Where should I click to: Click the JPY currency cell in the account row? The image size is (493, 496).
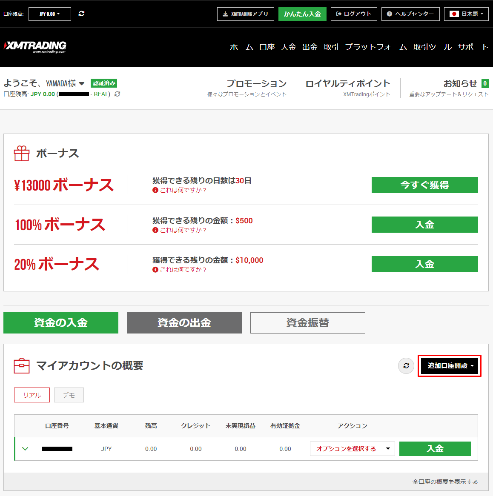pos(106,449)
